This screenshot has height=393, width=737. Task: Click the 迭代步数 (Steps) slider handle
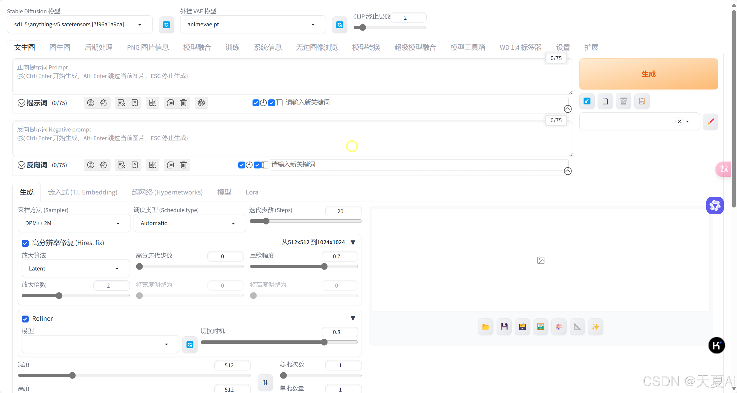click(266, 221)
